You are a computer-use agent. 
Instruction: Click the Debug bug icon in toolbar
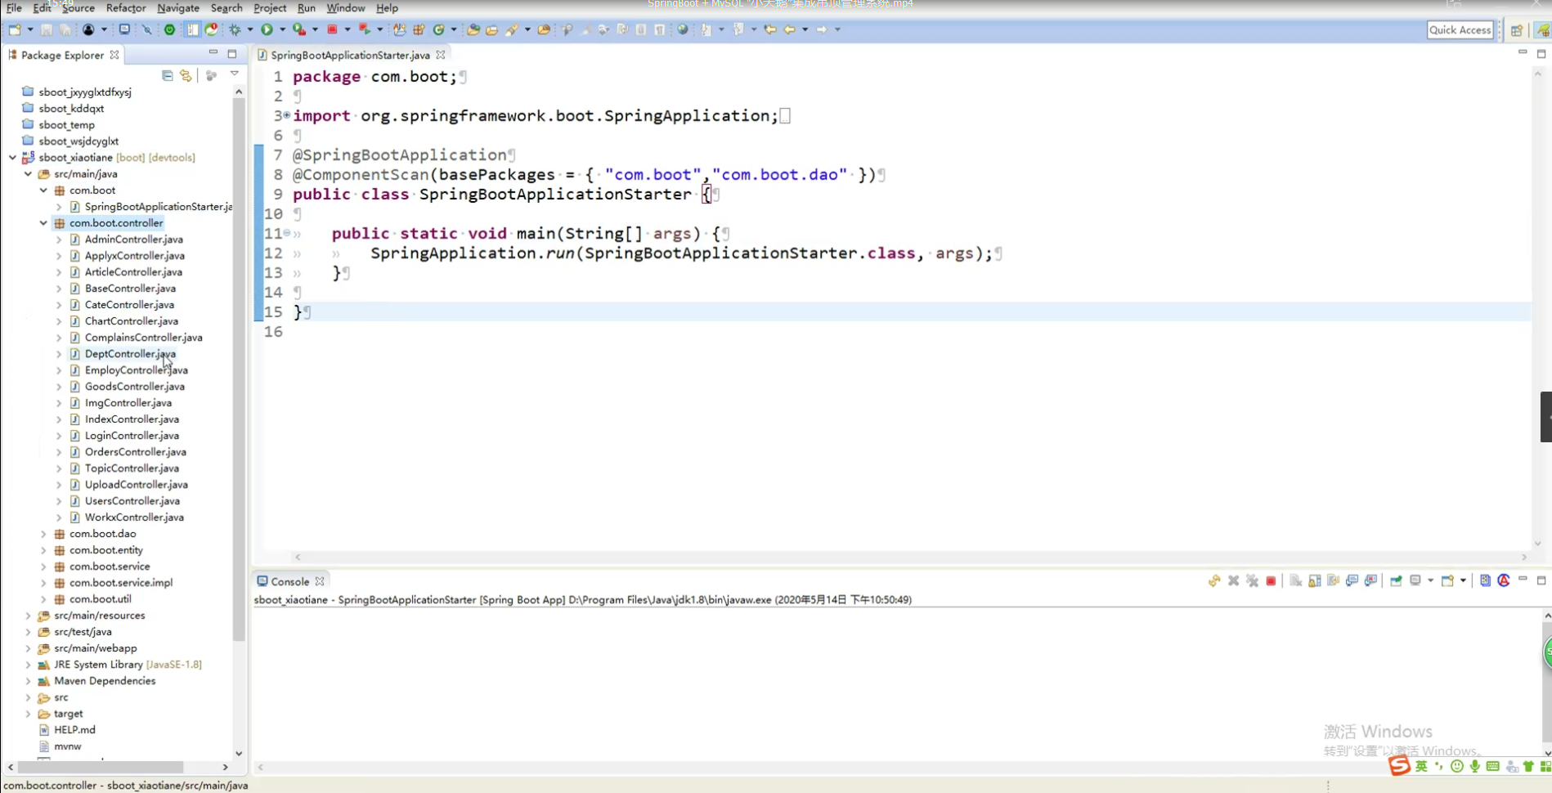click(235, 29)
